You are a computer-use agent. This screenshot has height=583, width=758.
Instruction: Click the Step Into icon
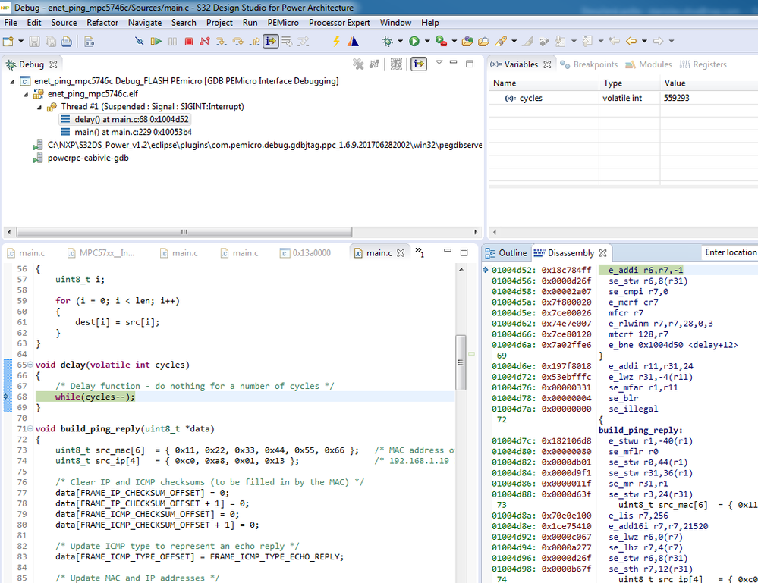[221, 42]
